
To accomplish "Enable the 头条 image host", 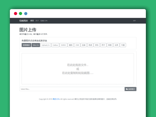I will [x=116, y=45].
